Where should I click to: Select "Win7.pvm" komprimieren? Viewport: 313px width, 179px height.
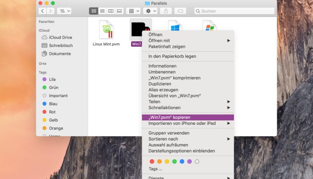(188, 78)
